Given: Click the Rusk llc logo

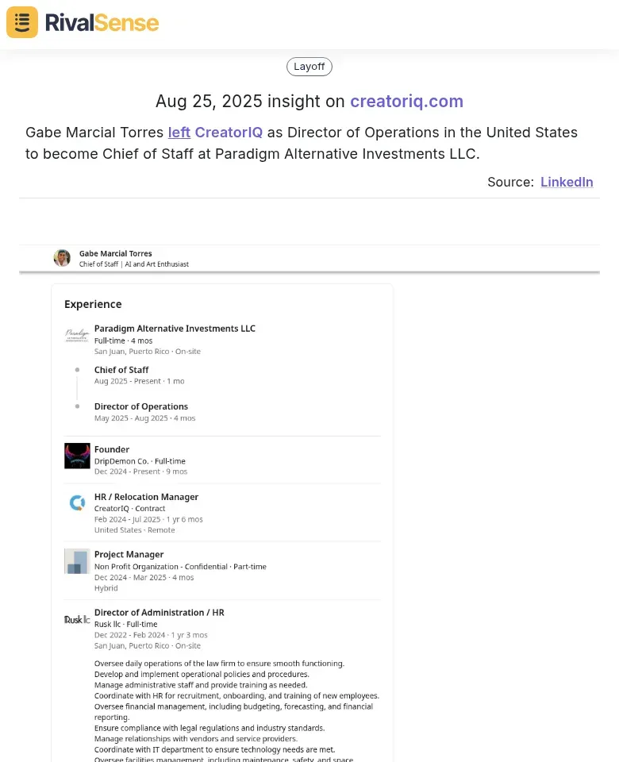Looking at the screenshot, I should 77,619.
